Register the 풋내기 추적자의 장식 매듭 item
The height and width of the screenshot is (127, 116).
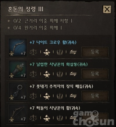pyautogui.click(x=95, y=96)
